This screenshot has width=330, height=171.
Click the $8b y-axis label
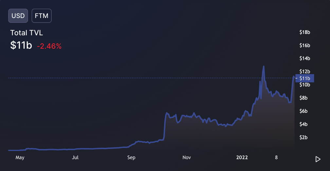303,98
